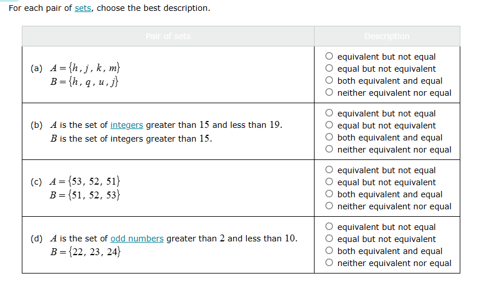Open the 'sets' definition link
Viewport: 485px width, 289px height.
(83, 9)
